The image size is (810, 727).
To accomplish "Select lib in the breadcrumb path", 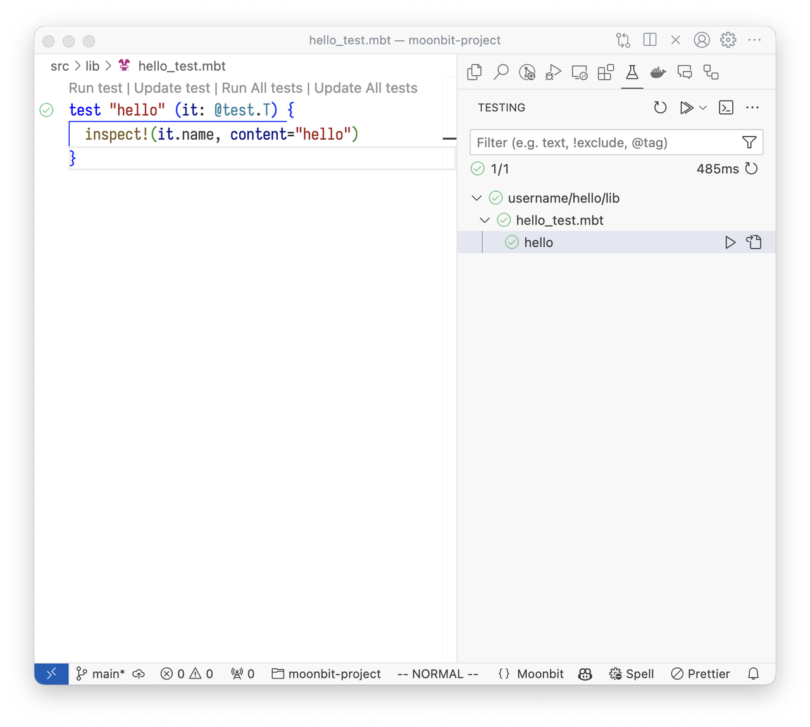I will 92,66.
